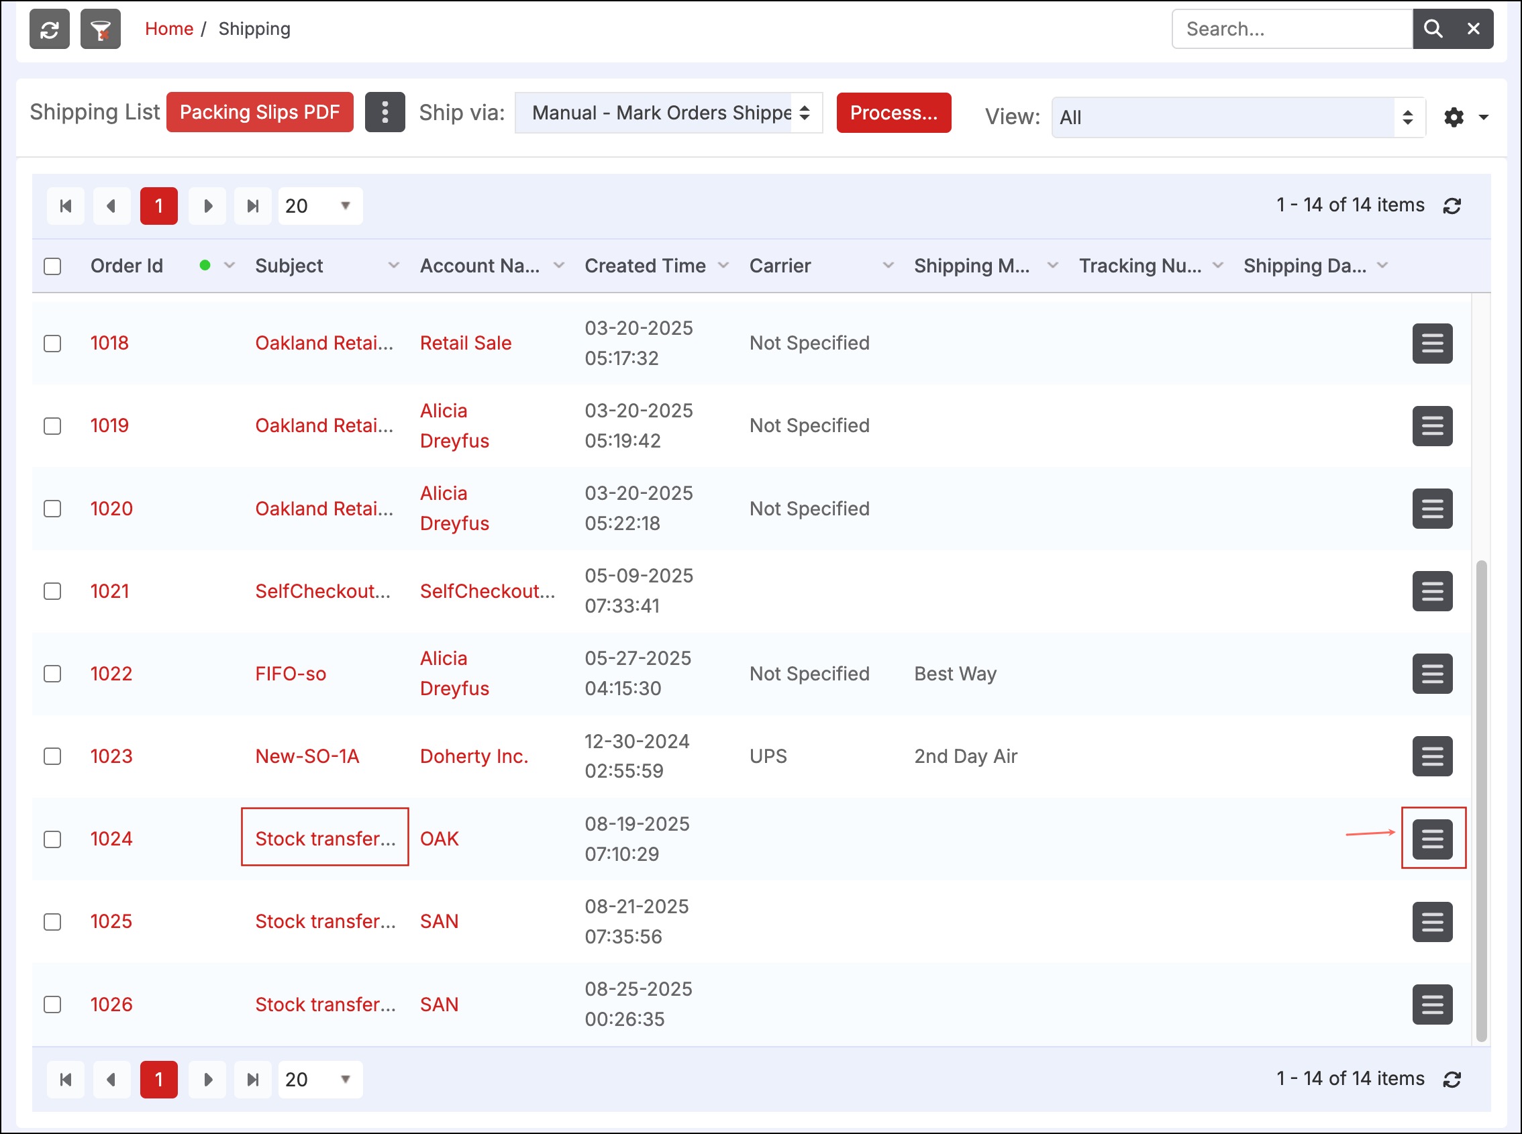Open row menu for order 1021

pos(1433,591)
